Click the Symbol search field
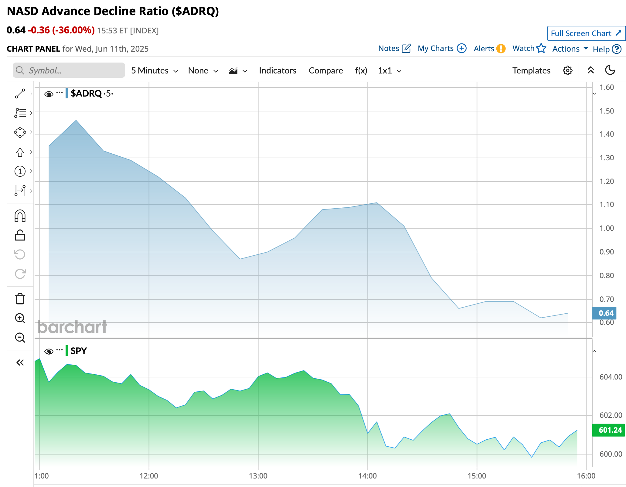 click(69, 70)
